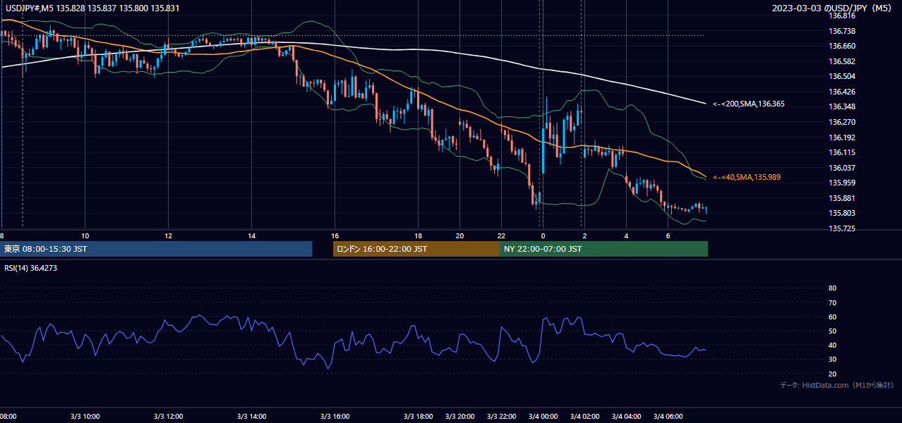This screenshot has height=423, width=902.
Task: Click RSI scale value 40
Action: (x=833, y=345)
